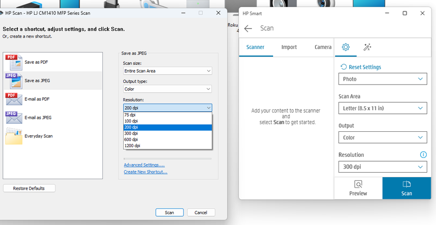Choose 100 dpi from the resolution list
Viewport: 436px width, 225px height.
click(168, 121)
